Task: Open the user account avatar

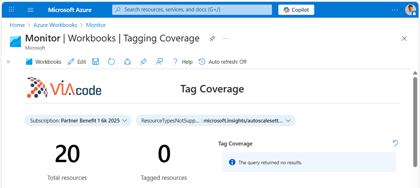Action: 410,9
